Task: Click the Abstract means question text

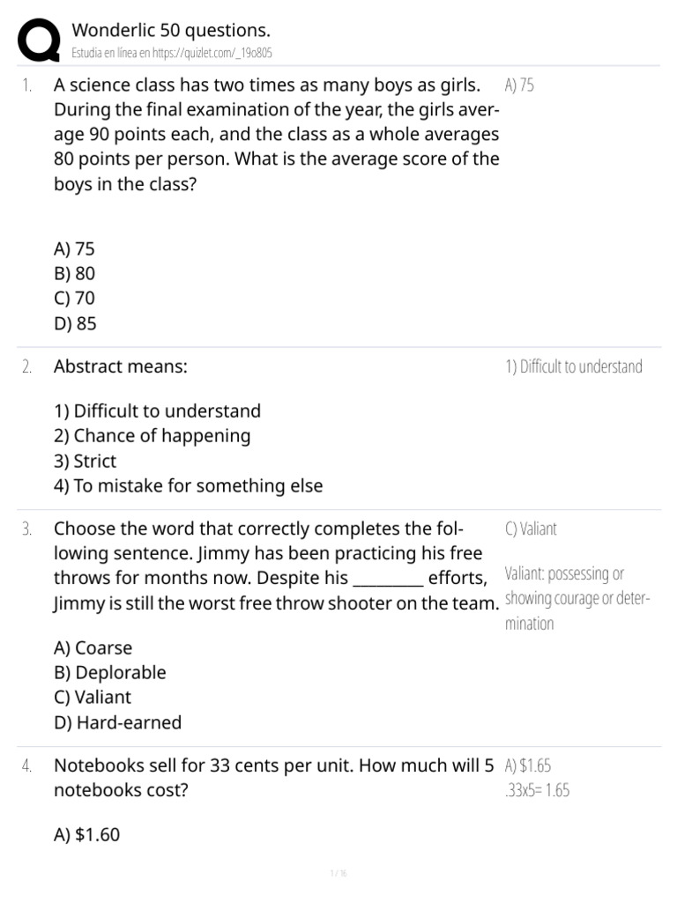Action: tap(121, 366)
